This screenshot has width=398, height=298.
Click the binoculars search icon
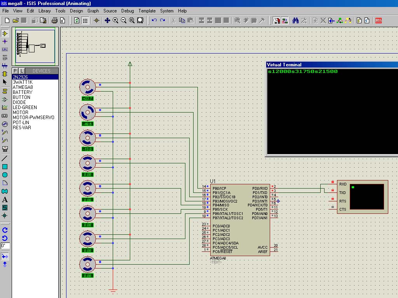click(x=296, y=21)
